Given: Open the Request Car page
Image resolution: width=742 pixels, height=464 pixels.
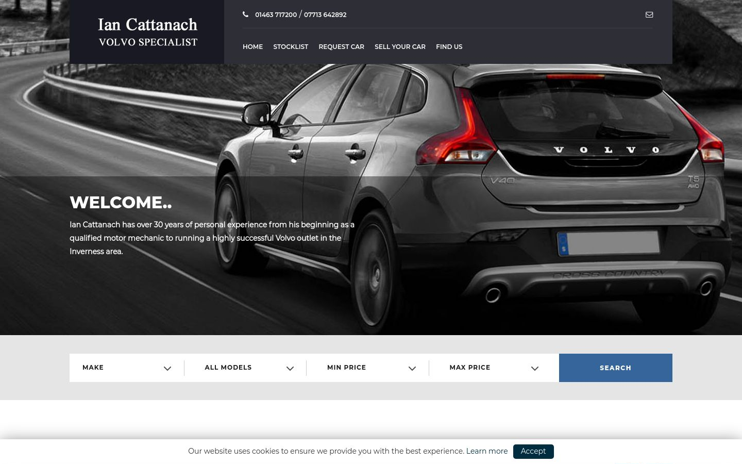Looking at the screenshot, I should click(x=341, y=46).
